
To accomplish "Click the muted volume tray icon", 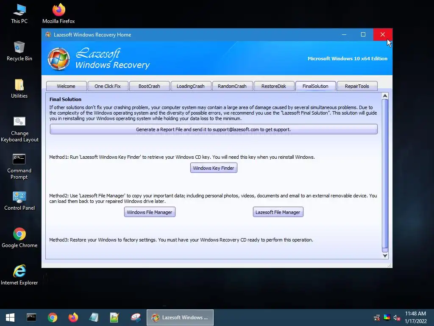I will coord(397,318).
